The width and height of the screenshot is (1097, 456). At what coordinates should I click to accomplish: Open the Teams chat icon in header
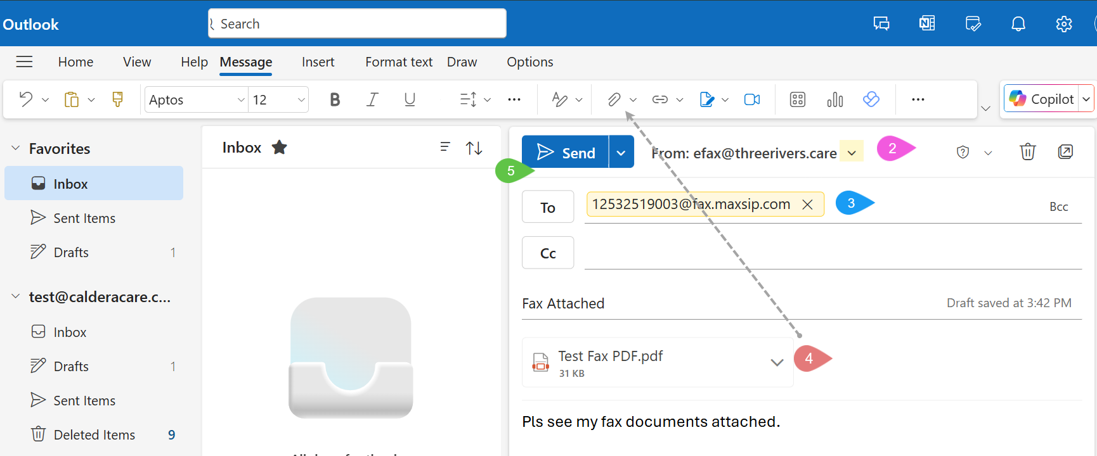pos(881,24)
